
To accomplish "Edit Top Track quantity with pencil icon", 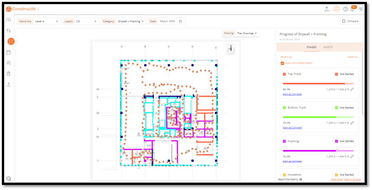I will point(352,89).
